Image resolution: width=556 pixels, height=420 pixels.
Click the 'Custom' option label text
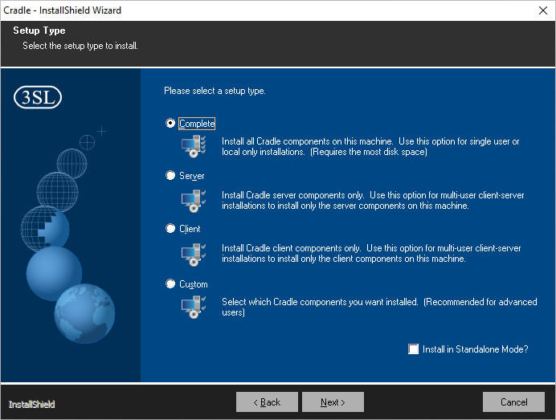194,284
